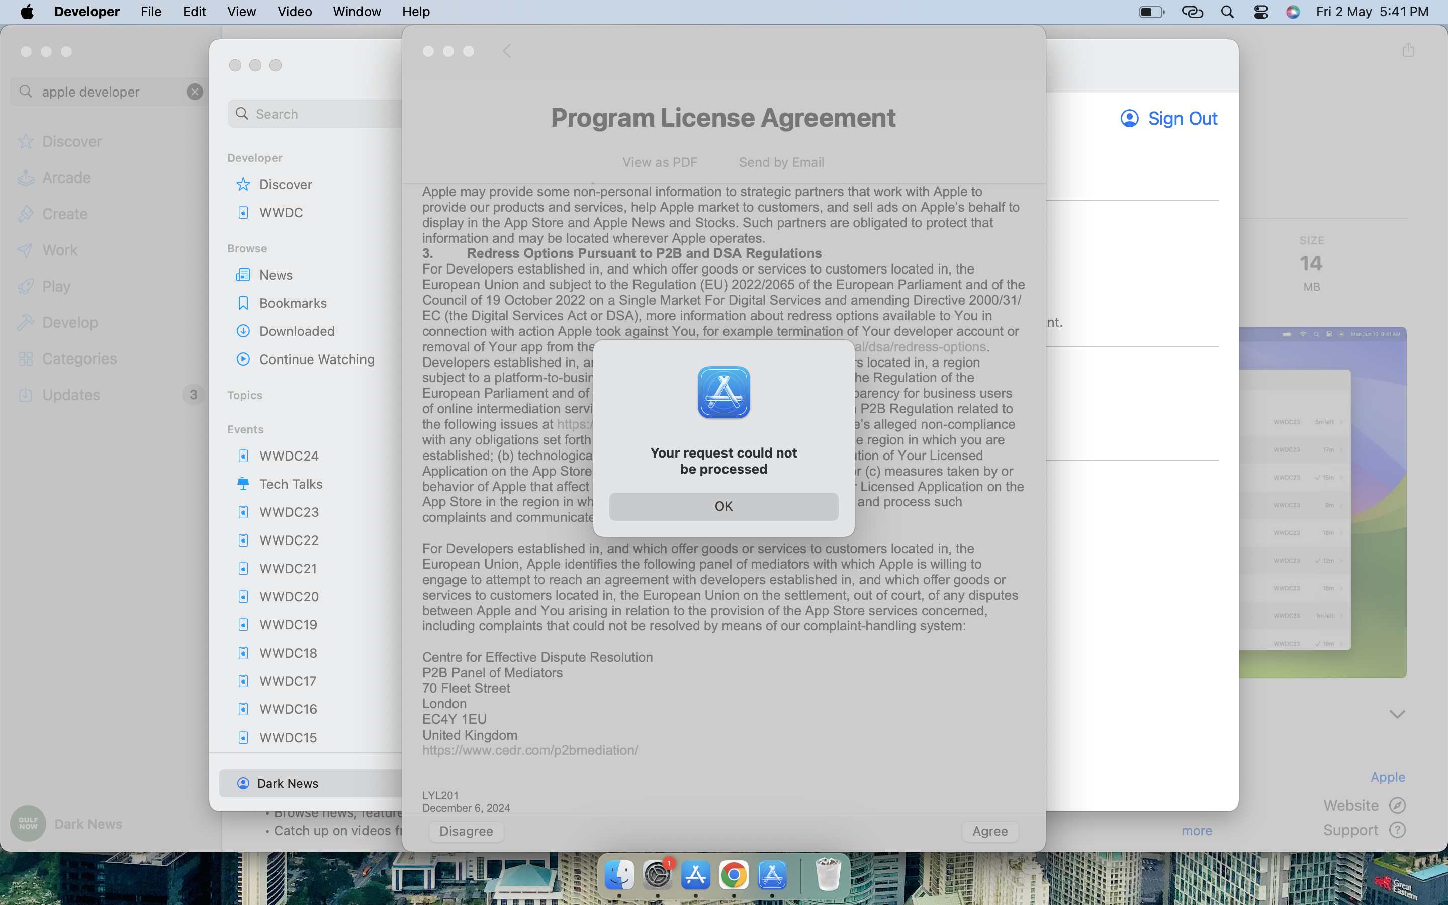Click more link in App Store description

(1197, 830)
